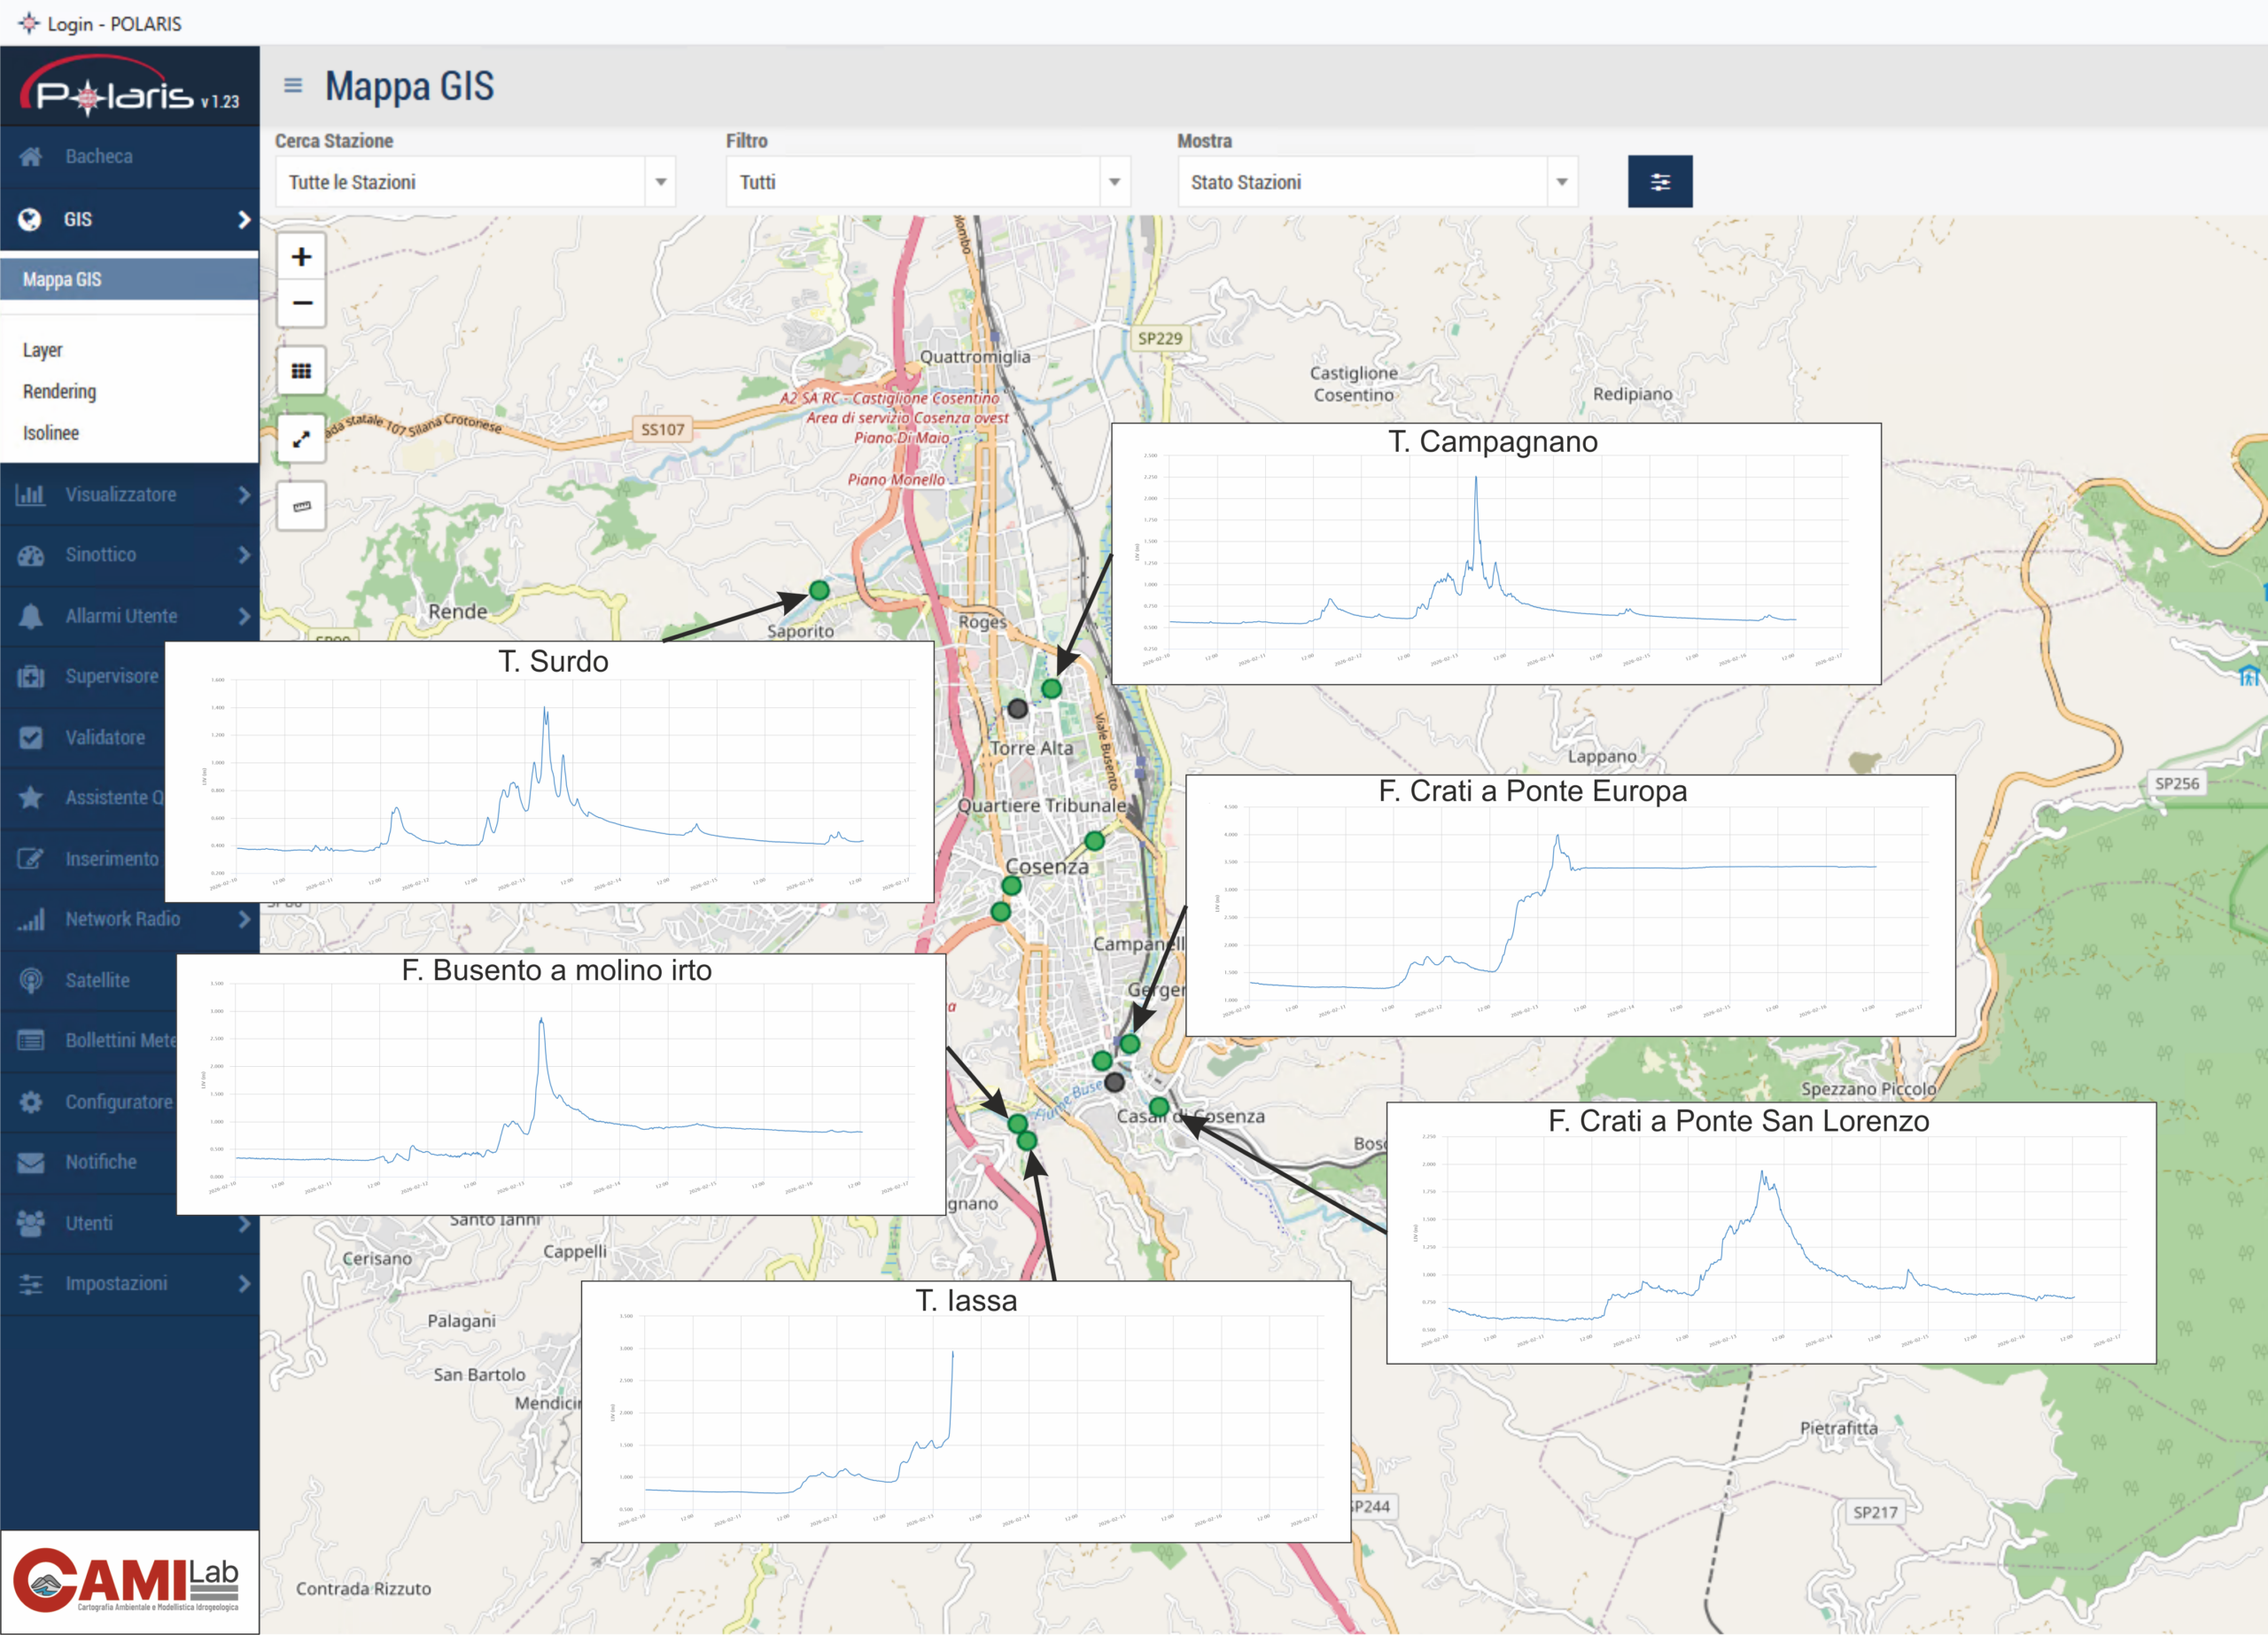Image resolution: width=2268 pixels, height=1635 pixels.
Task: Toggle fullscreen map with arrows icon
Action: (x=301, y=439)
